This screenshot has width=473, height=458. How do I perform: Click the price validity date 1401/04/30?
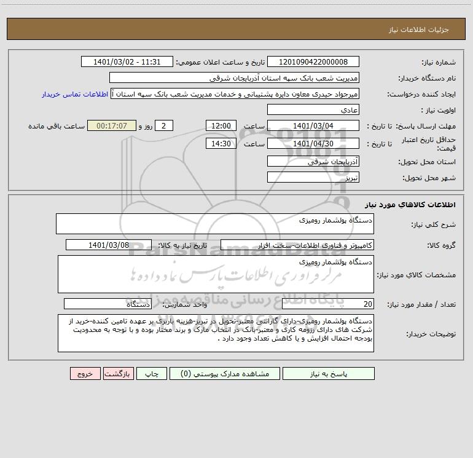point(313,144)
